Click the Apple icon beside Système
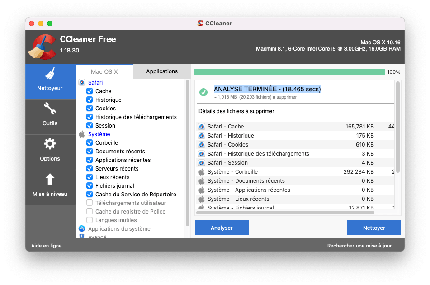 point(82,134)
